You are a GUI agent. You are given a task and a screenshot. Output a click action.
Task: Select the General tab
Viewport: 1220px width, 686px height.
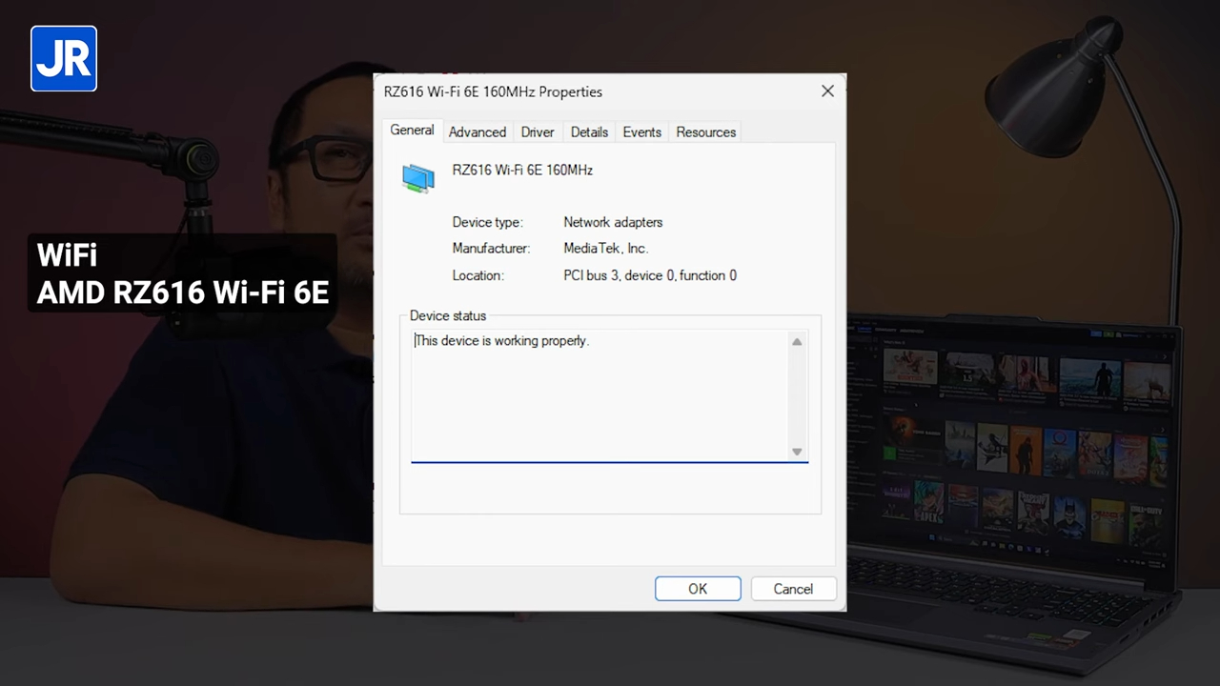click(411, 131)
